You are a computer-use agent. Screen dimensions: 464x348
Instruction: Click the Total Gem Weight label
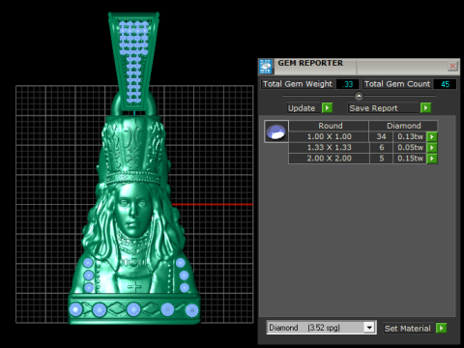(x=298, y=84)
